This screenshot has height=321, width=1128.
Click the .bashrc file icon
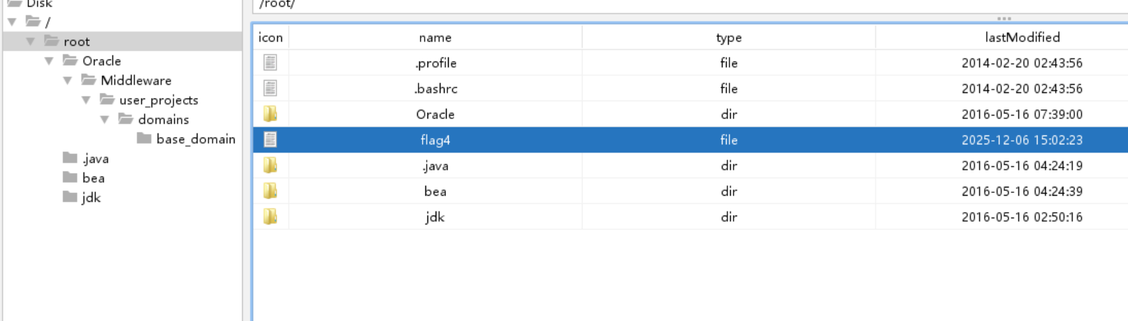point(270,88)
